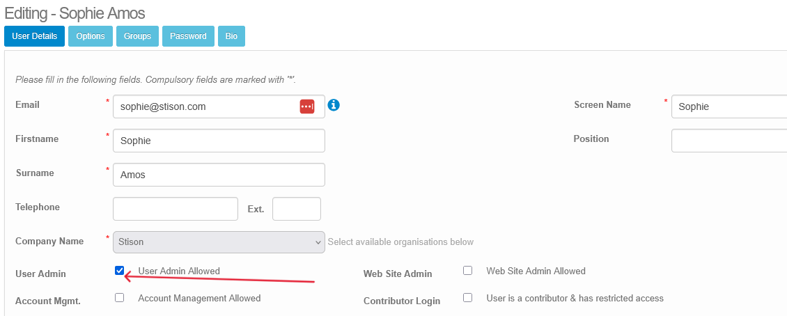Focus the Ext. extension field
Image resolution: width=787 pixels, height=316 pixels.
click(296, 209)
